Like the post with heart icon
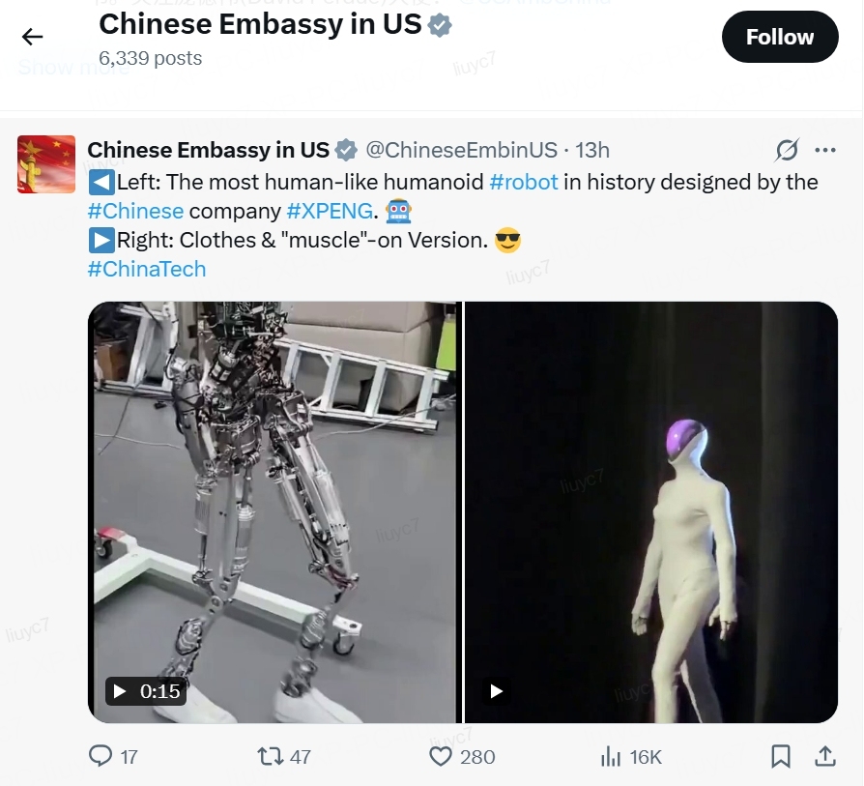Image resolution: width=864 pixels, height=786 pixels. point(441,756)
